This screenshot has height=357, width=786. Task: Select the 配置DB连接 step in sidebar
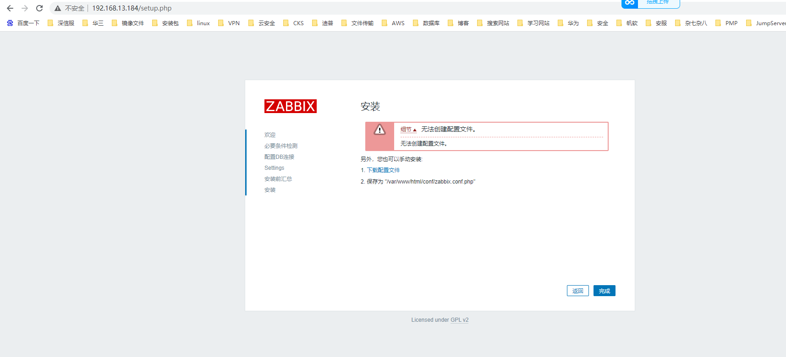coord(280,157)
